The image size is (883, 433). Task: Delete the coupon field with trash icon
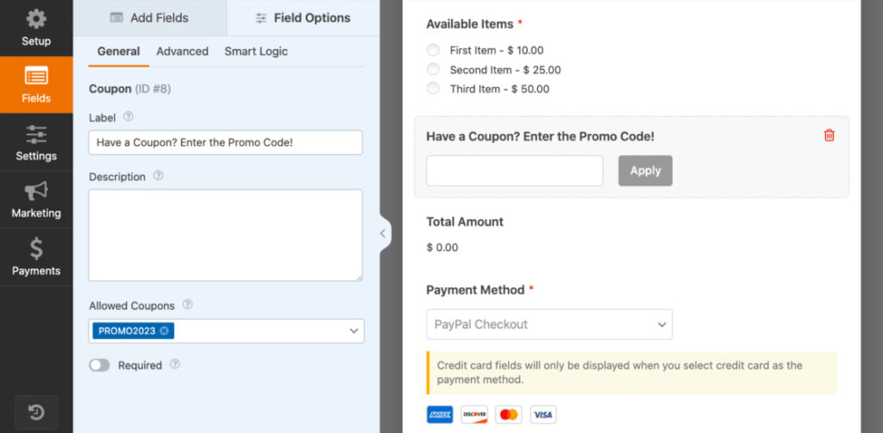829,135
